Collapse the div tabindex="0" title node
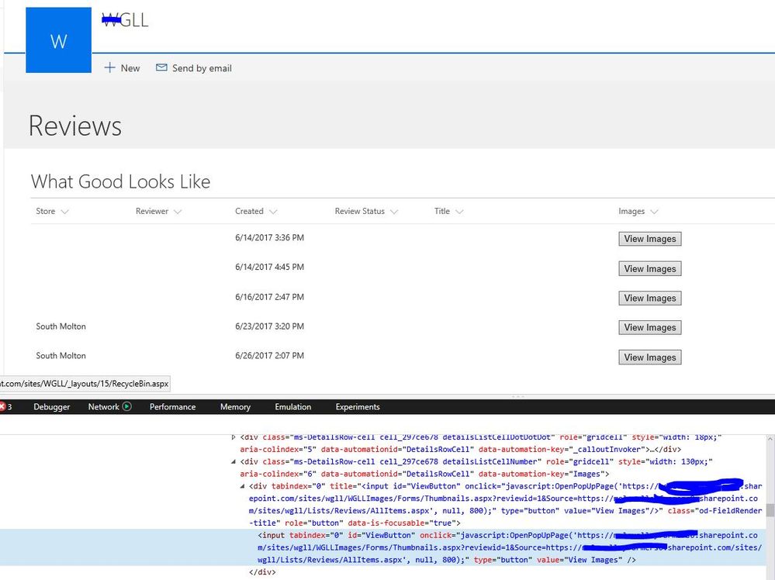The width and height of the screenshot is (775, 580). click(x=242, y=486)
